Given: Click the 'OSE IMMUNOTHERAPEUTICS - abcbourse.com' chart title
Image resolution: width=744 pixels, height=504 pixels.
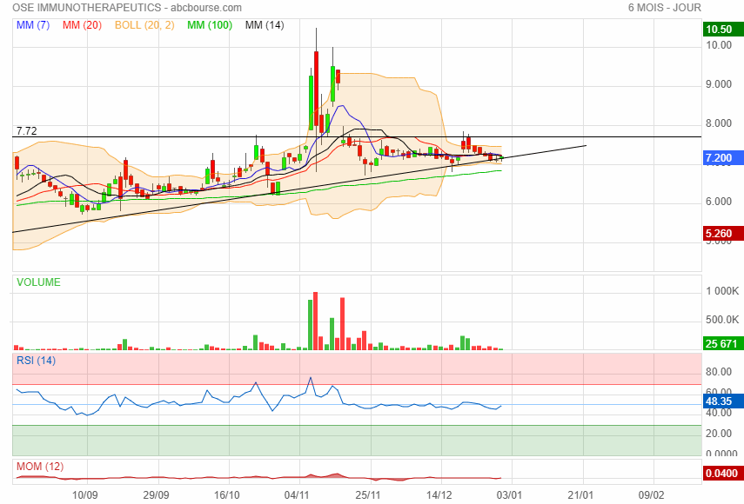Looking at the screenshot, I should click(x=127, y=8).
